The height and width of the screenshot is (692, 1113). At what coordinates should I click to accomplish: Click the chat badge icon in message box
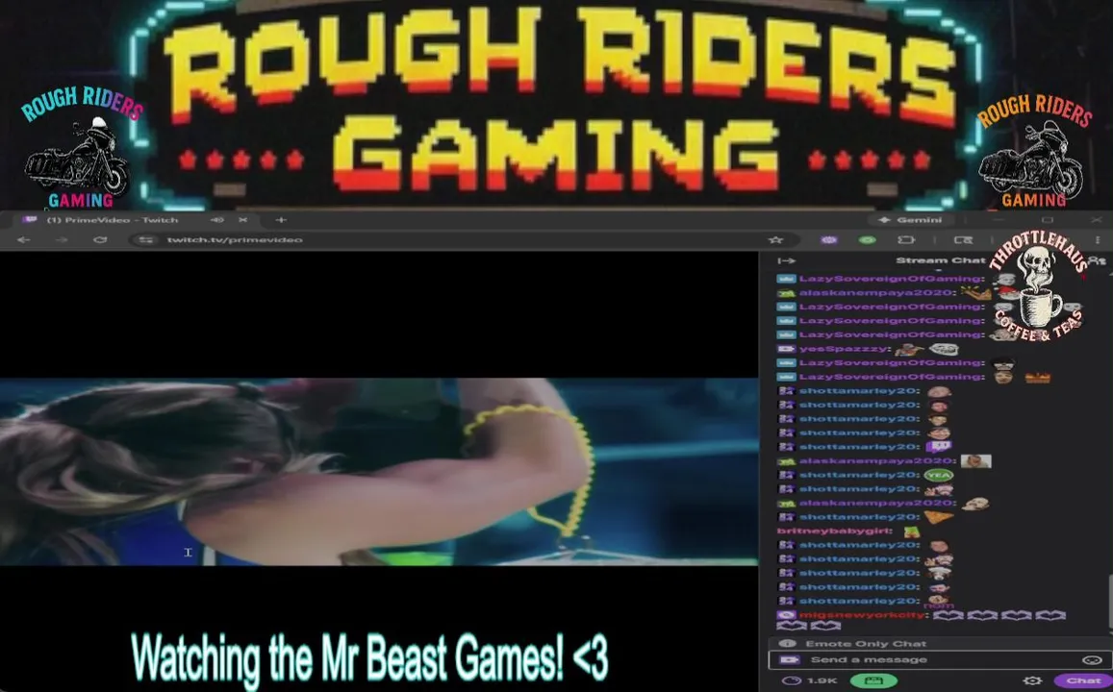[790, 660]
